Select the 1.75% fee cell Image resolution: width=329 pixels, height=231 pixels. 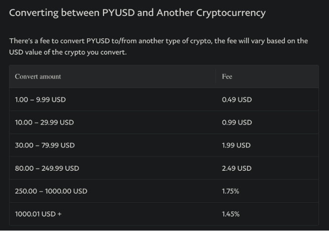231,191
